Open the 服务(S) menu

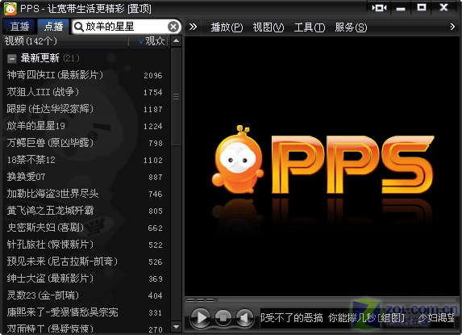[351, 27]
